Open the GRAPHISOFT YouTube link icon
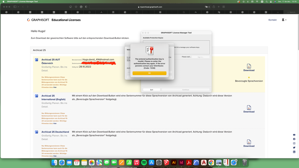 pyautogui.click(x=294, y=135)
